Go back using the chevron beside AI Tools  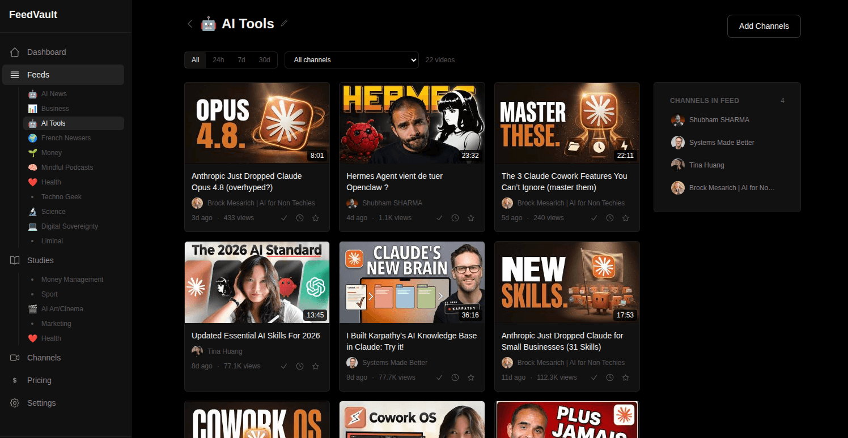point(190,24)
